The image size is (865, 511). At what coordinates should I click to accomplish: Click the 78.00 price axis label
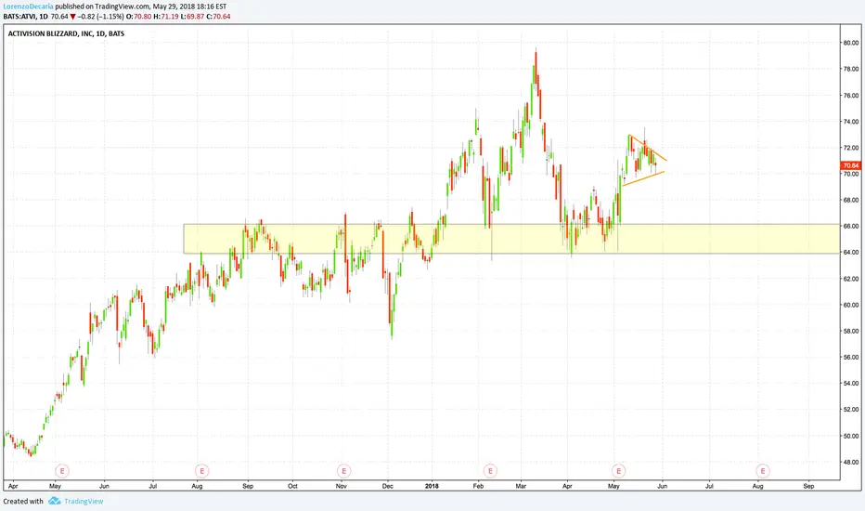pyautogui.click(x=851, y=69)
